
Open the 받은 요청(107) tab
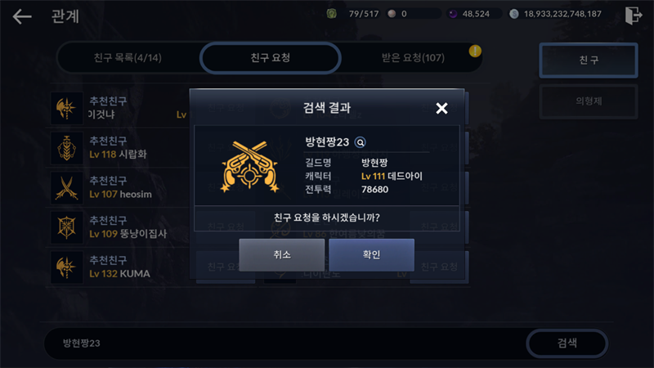(413, 57)
